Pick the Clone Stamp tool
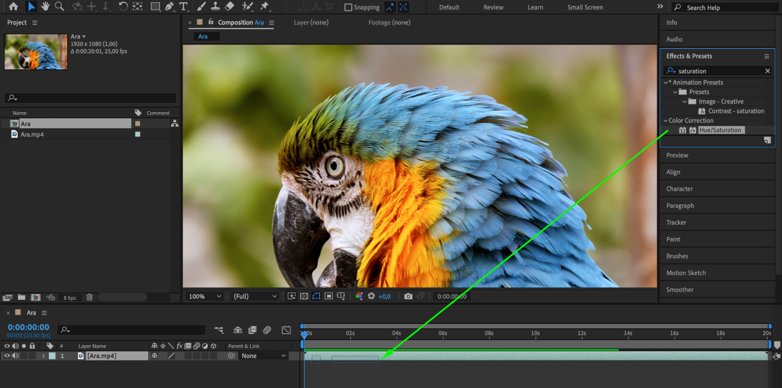 [215, 6]
